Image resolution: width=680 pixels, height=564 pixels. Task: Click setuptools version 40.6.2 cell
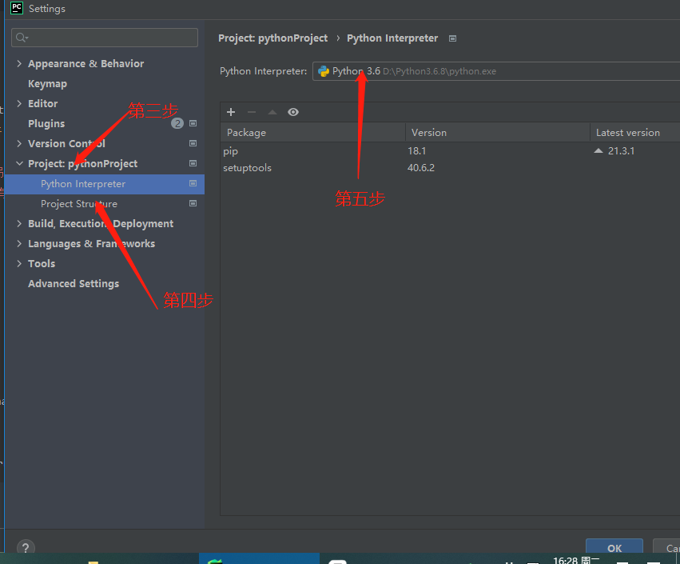click(x=420, y=167)
